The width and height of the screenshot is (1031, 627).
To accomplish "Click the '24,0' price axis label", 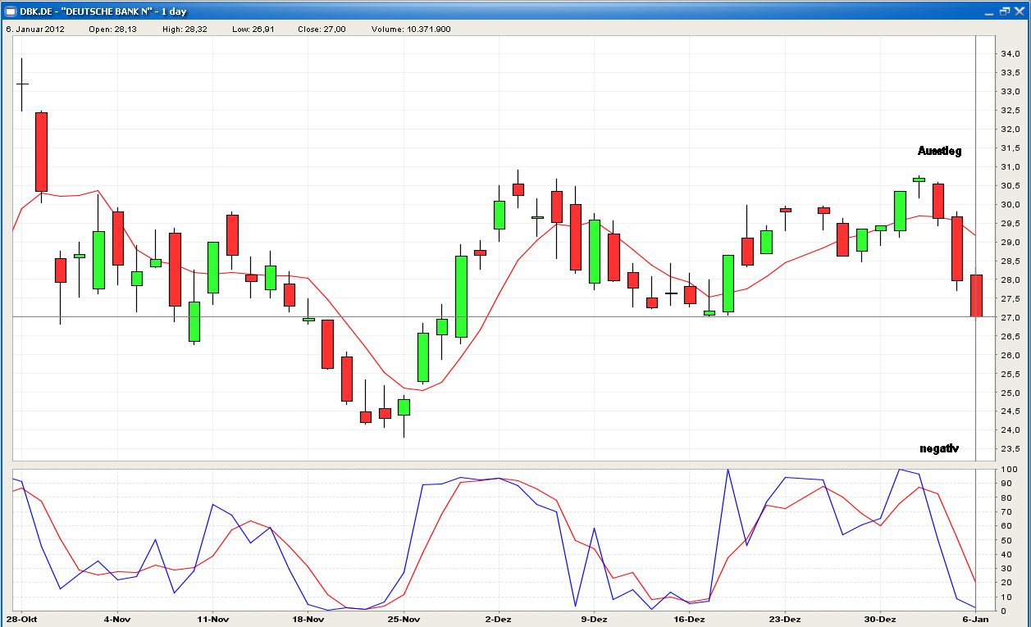I will coord(1010,431).
